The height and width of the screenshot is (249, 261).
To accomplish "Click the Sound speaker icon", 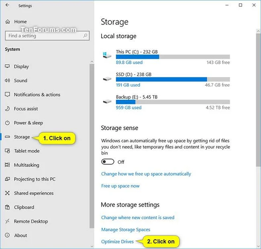I will pos(7,81).
